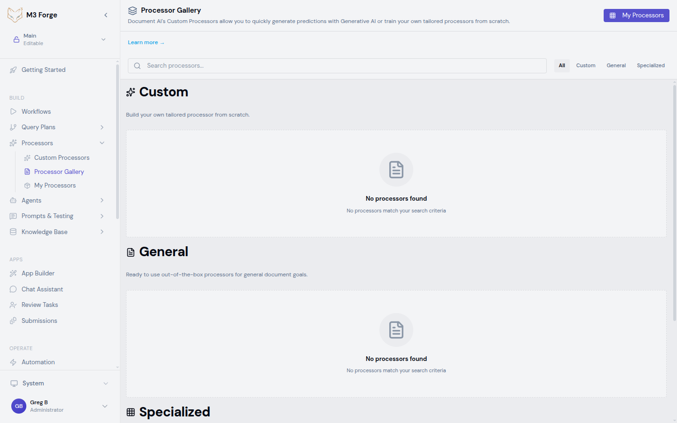Click the Getting Started rocket icon

13,70
